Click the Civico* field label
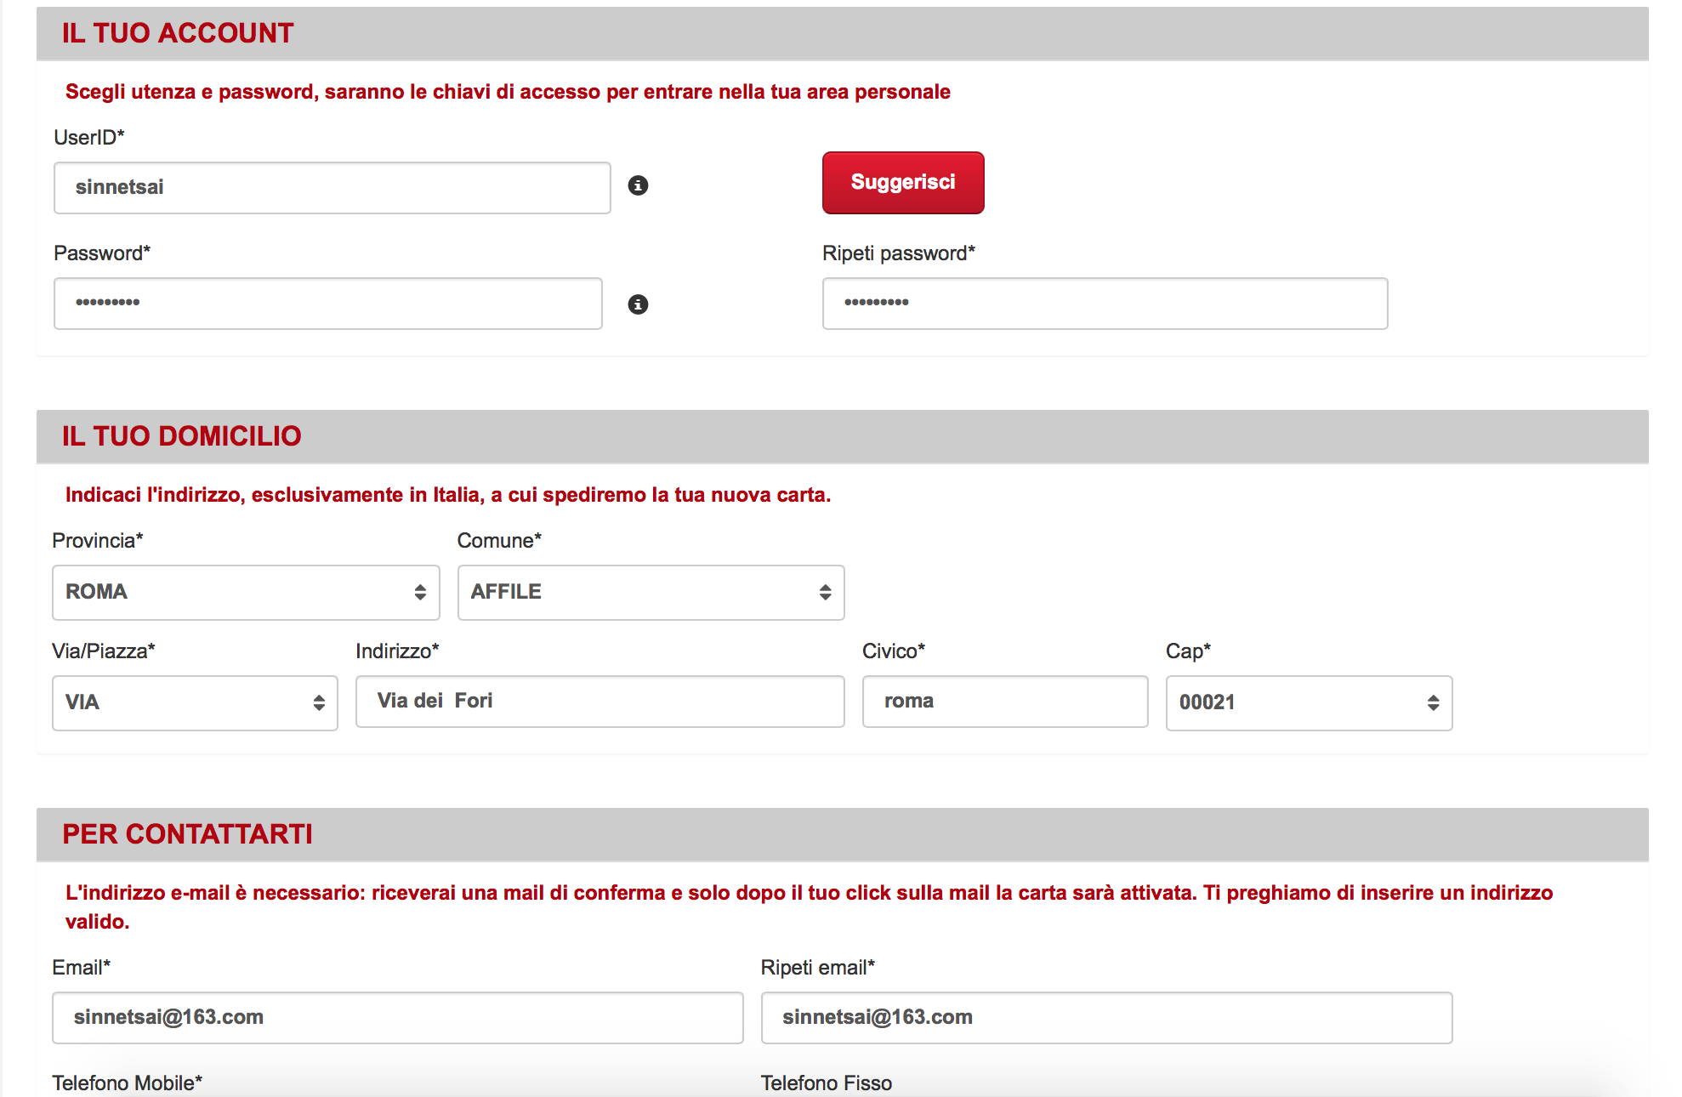 pos(894,651)
